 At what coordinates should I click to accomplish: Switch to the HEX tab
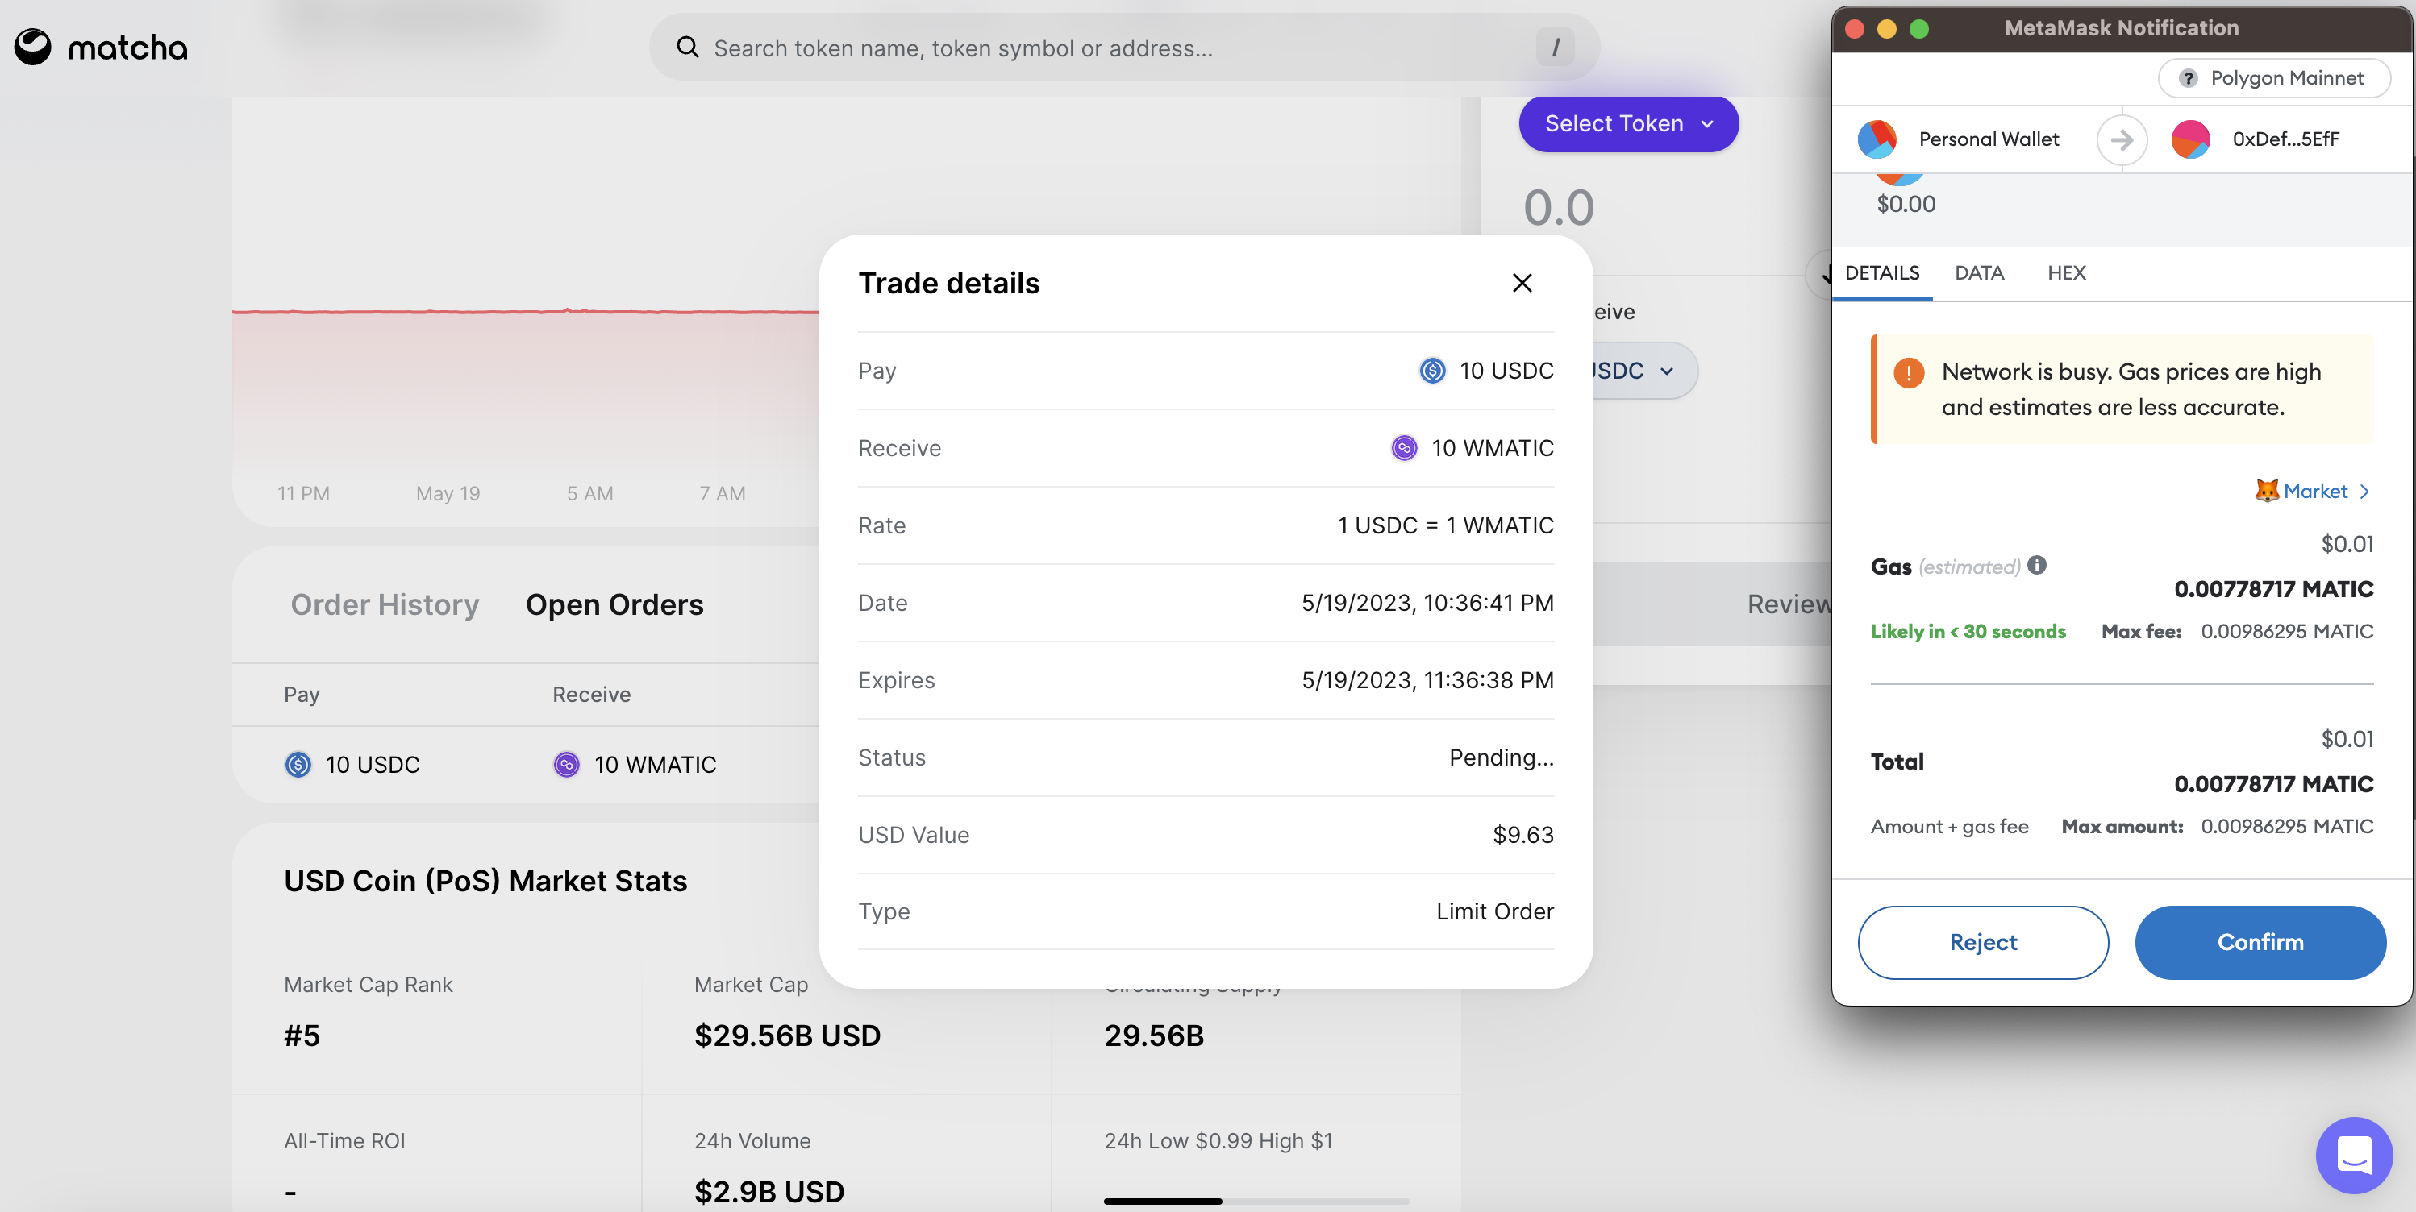[2066, 272]
